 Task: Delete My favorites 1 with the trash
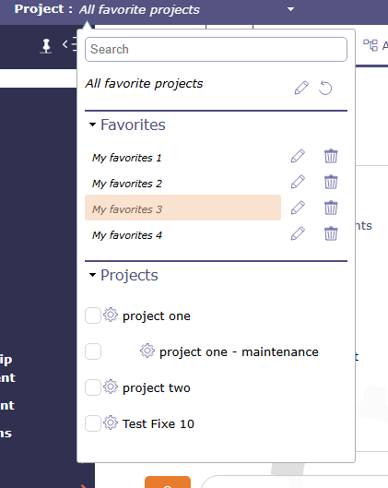(x=331, y=156)
